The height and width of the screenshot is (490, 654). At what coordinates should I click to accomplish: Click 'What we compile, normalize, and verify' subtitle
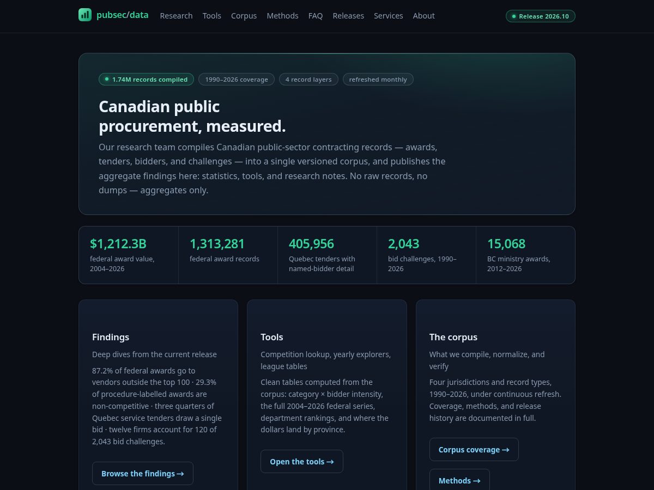point(487,360)
